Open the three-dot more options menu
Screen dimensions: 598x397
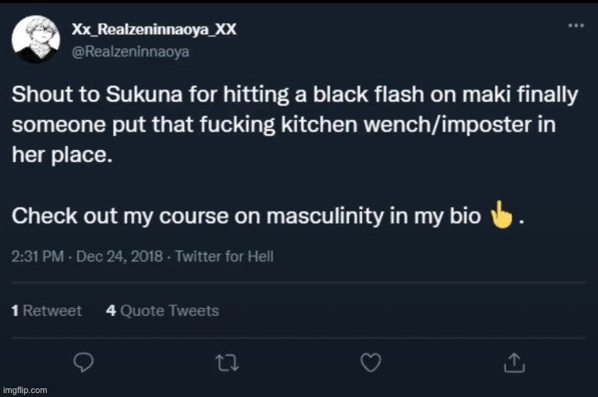pos(576,25)
